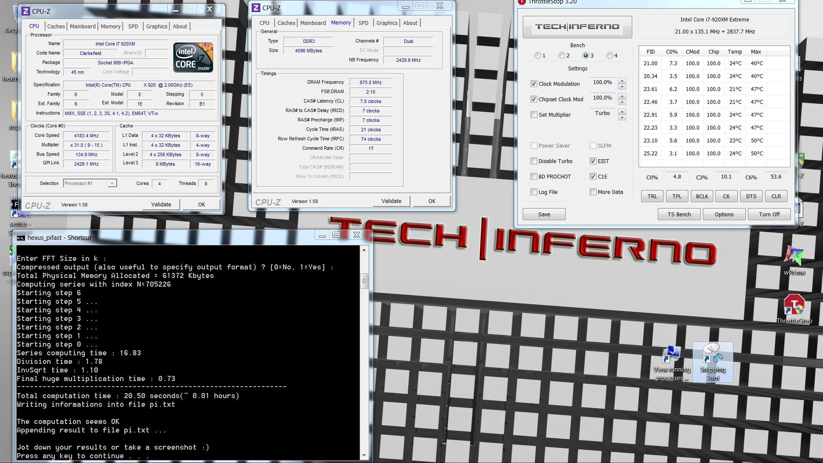Image resolution: width=823 pixels, height=463 pixels.
Task: Toggle the EIST checkbox
Action: tap(593, 161)
